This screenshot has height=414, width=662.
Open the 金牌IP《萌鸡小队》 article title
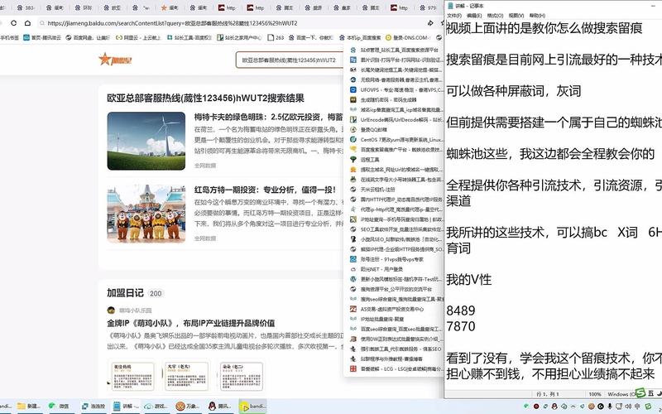(191, 323)
